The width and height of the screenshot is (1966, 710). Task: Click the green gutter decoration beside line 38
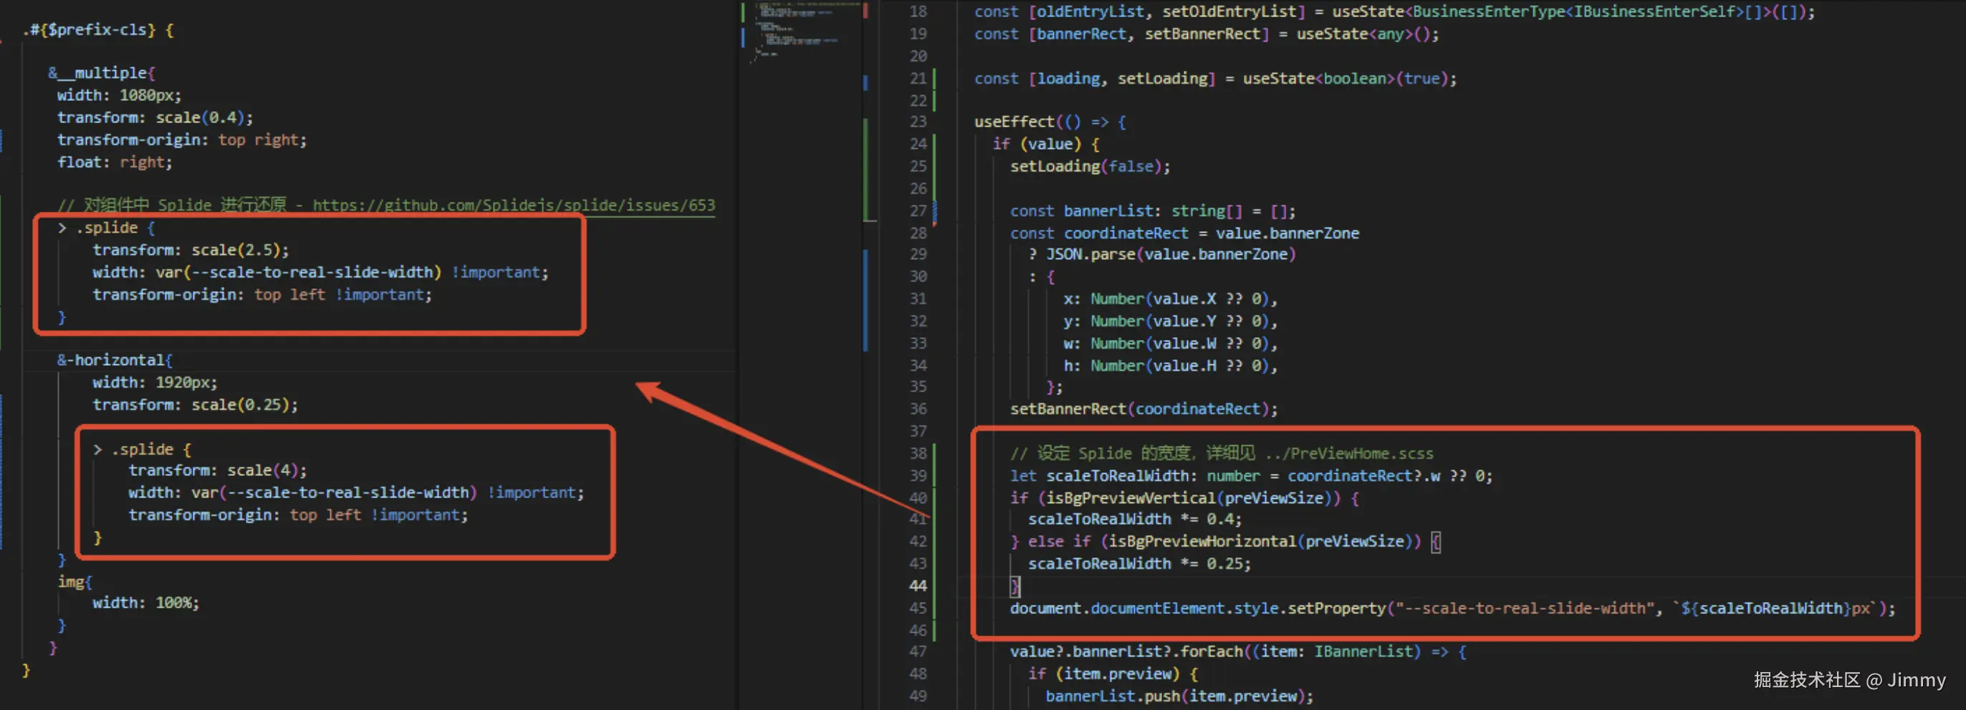coord(935,454)
